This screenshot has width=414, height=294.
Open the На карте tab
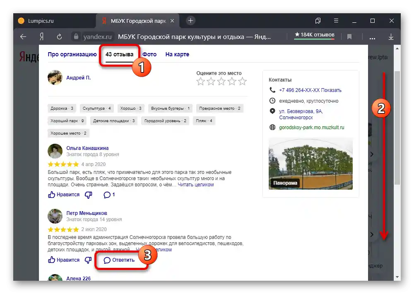click(x=177, y=54)
